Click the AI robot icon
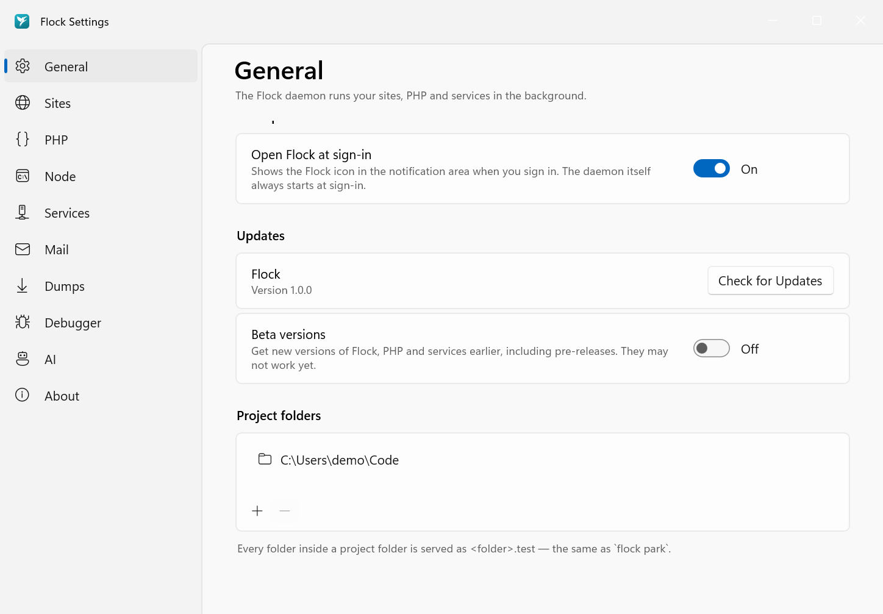The width and height of the screenshot is (883, 614). (x=23, y=359)
